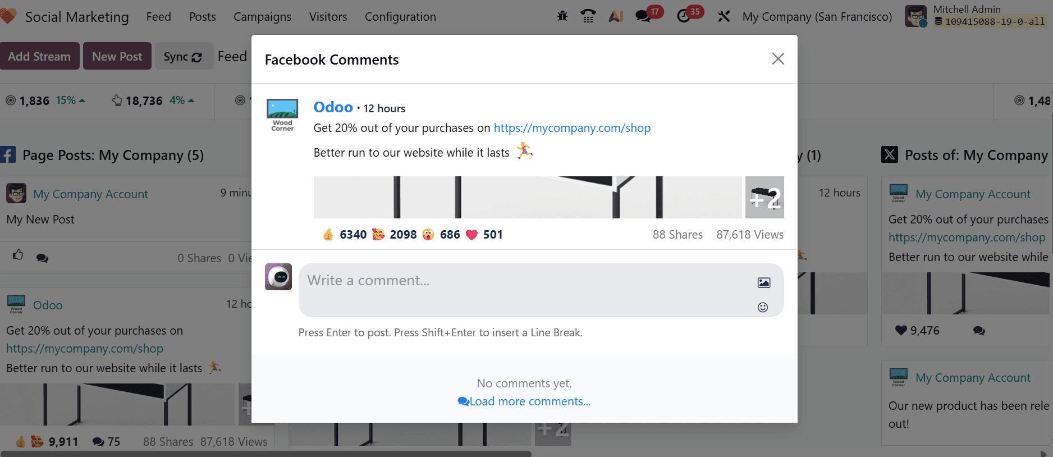1053x457 pixels.
Task: Click the Social Marketing heart app icon
Action: click(x=8, y=16)
